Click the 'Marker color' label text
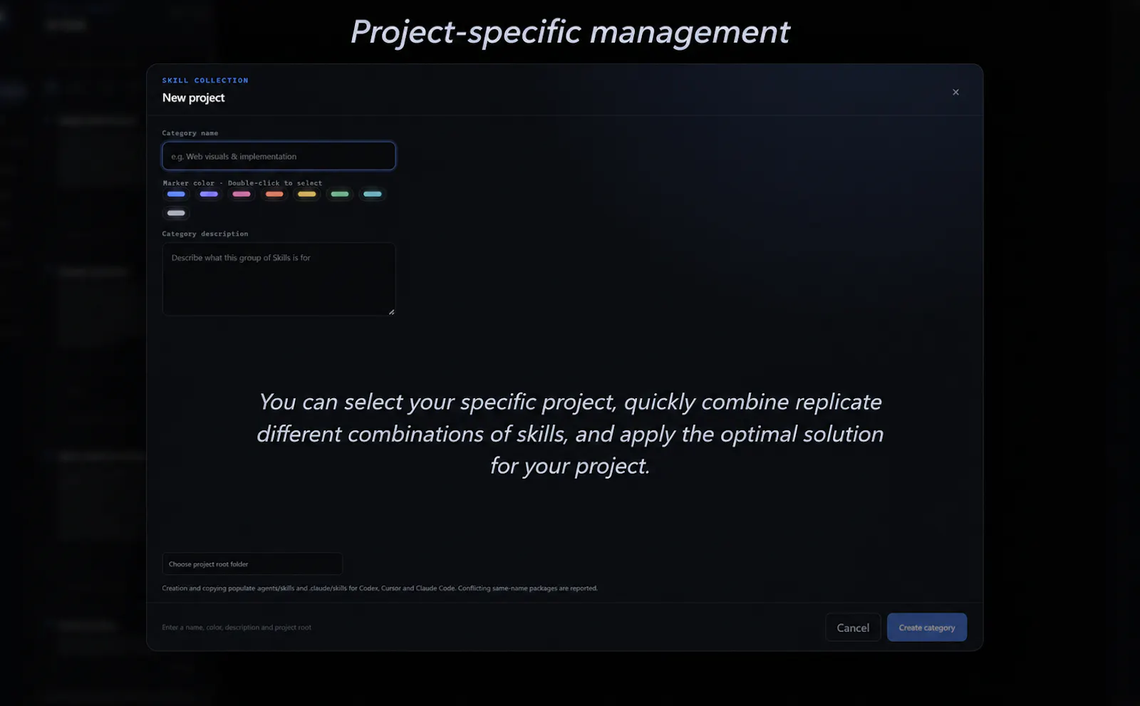Viewport: 1140px width, 706px height. [189, 183]
